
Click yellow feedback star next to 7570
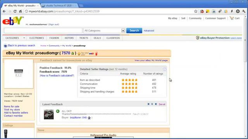(72, 53)
